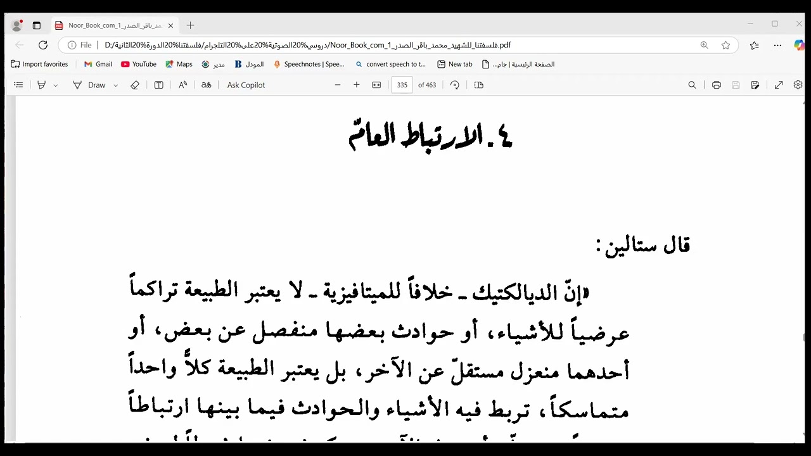The height and width of the screenshot is (456, 811).
Task: Open Edge Settings and more menu
Action: [777, 45]
